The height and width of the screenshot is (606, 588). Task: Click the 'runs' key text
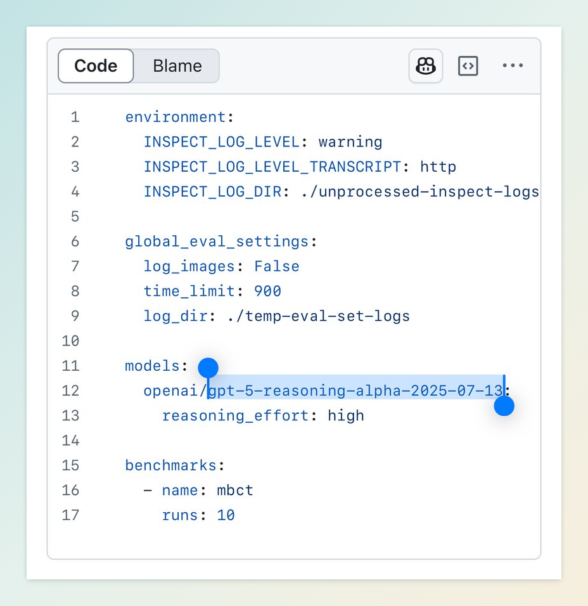click(180, 515)
